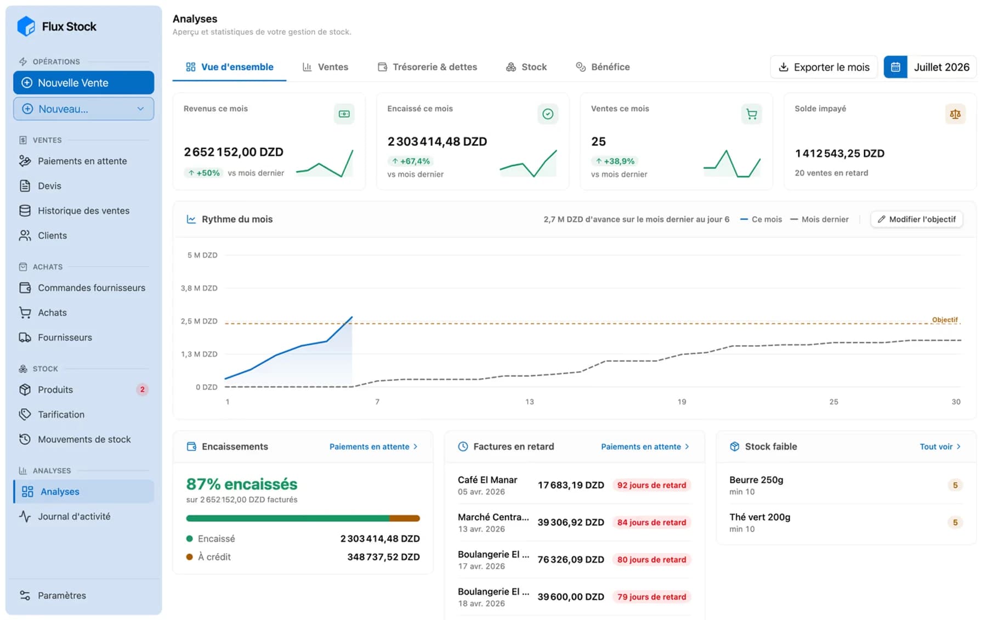Go to Historique des ventes
This screenshot has width=987, height=620.
tap(83, 211)
